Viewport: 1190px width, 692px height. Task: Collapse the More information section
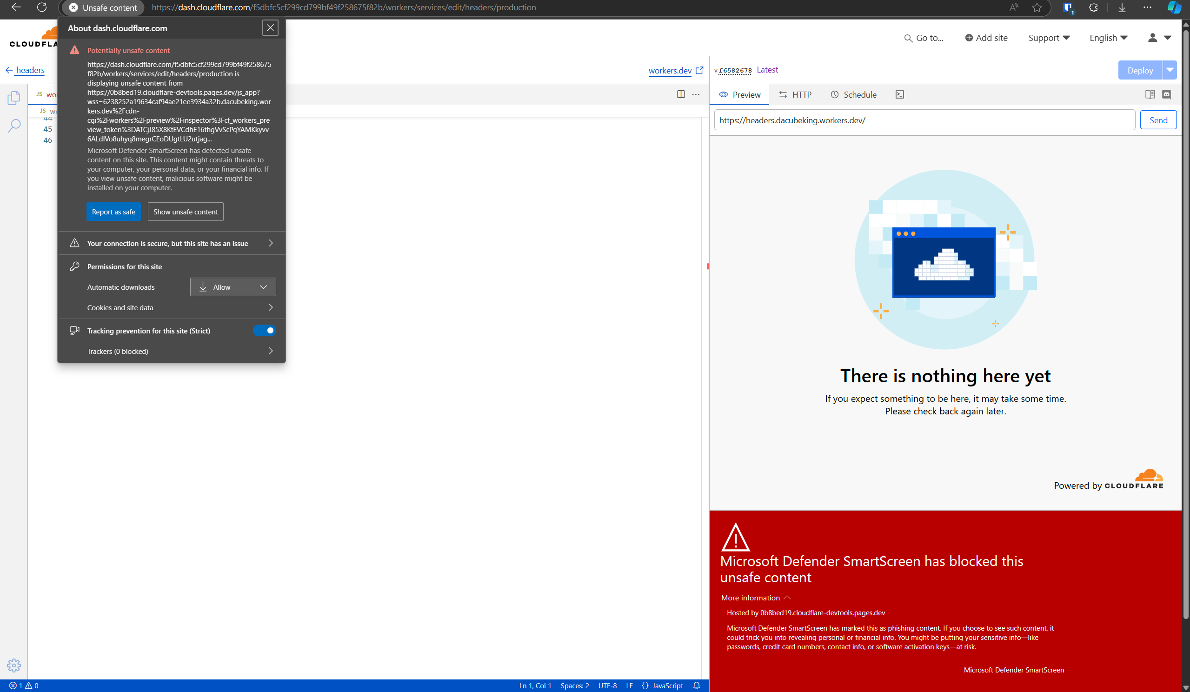click(x=755, y=598)
